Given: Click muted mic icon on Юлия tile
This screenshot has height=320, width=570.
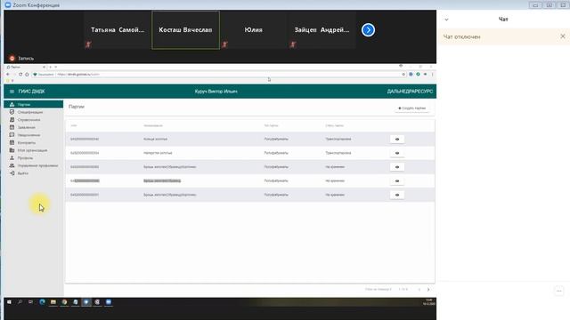Looking at the screenshot, I should click(224, 44).
